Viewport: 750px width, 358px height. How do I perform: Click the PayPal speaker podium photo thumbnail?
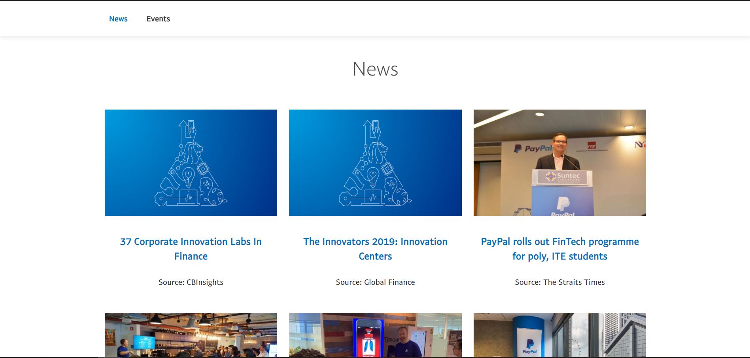[560, 163]
